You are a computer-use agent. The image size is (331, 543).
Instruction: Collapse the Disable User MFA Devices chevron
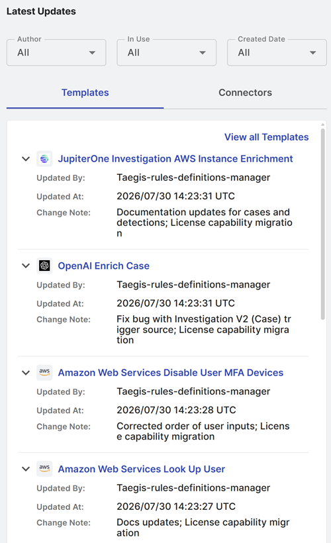[26, 373]
